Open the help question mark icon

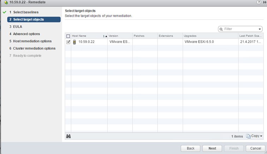(x=259, y=2)
